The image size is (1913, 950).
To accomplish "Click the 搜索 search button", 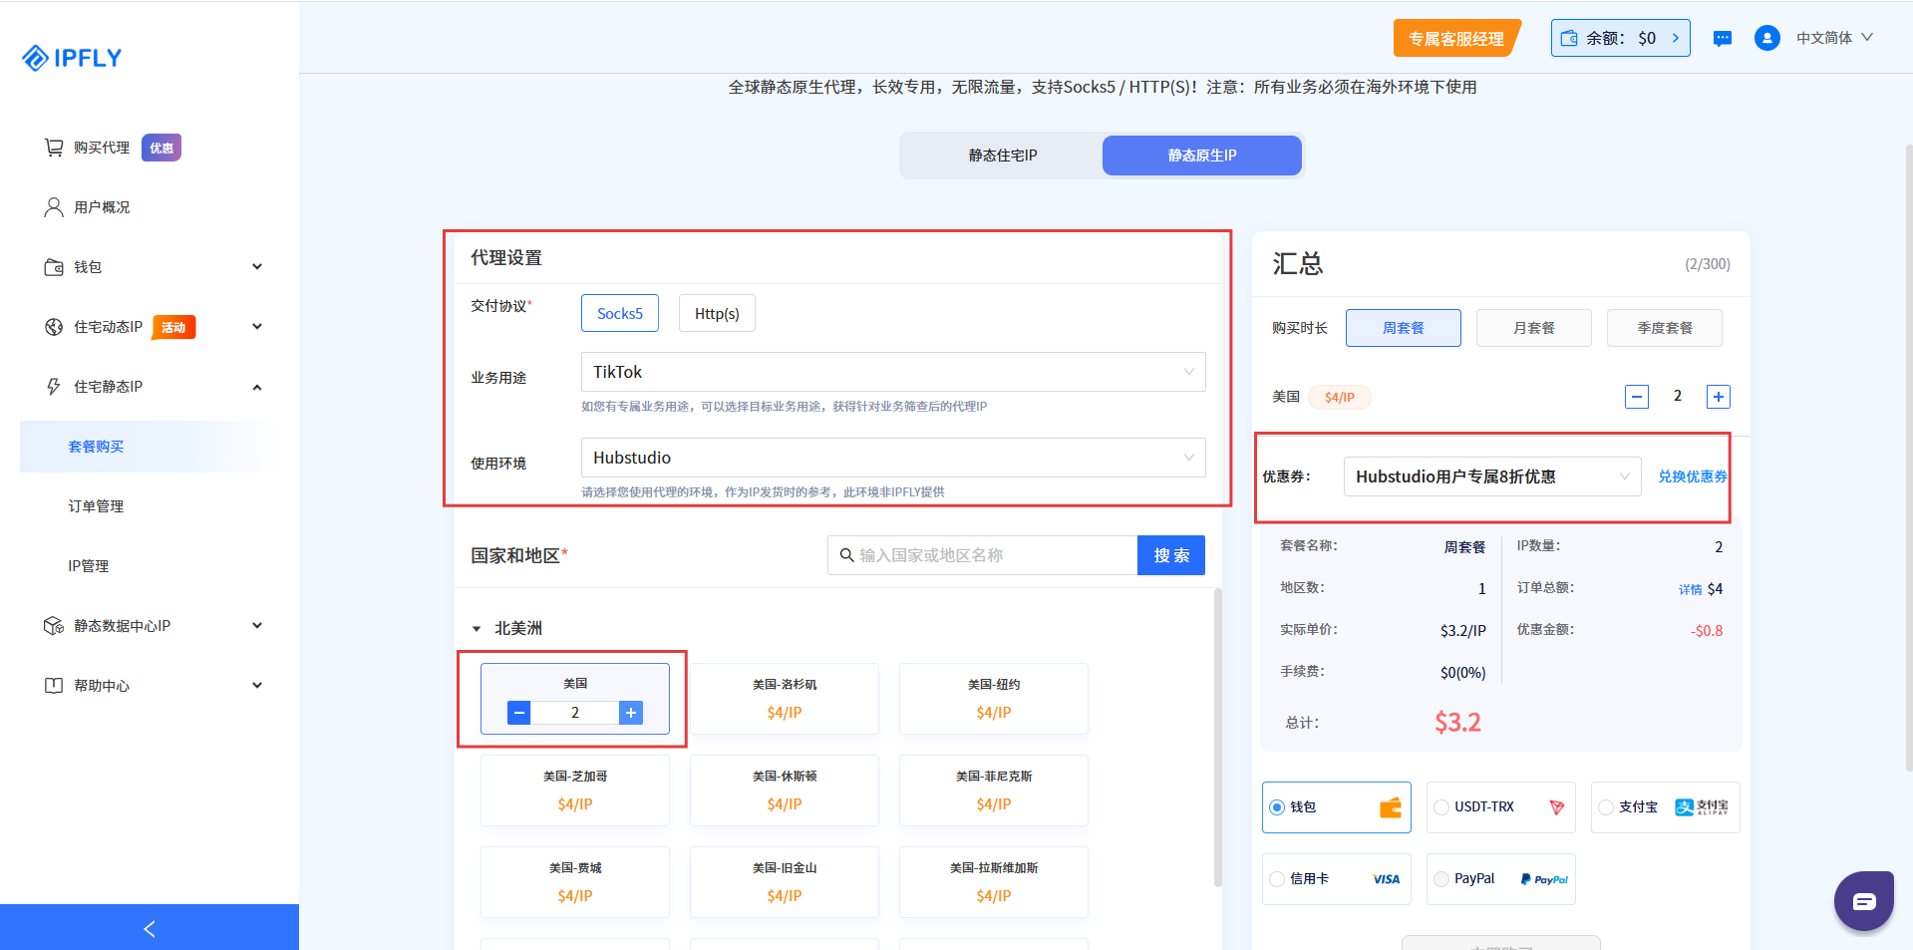I will click(1171, 555).
